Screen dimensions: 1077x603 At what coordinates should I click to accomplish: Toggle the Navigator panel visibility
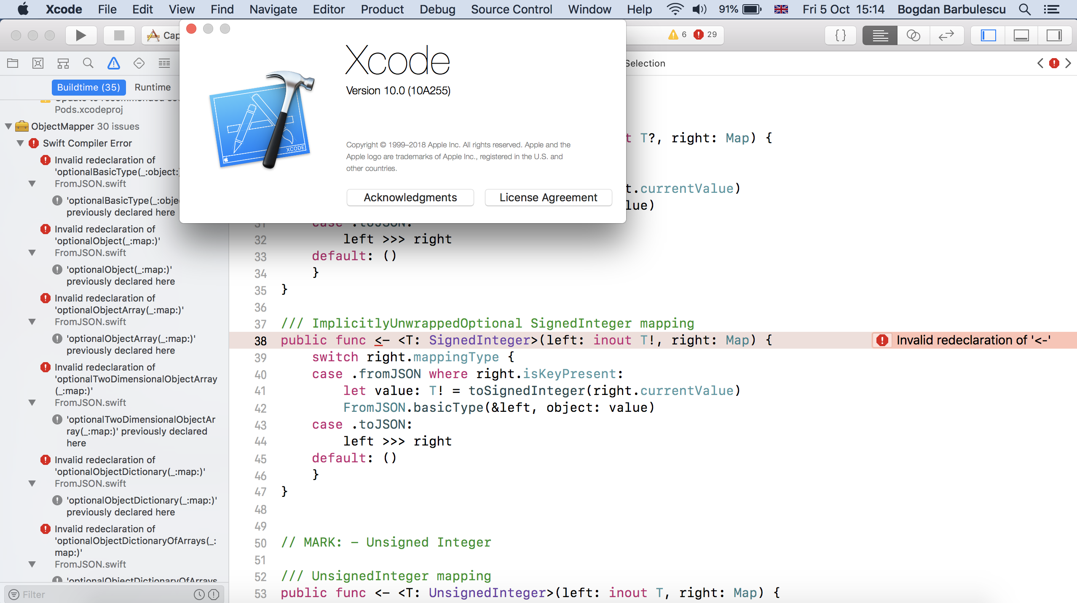coord(988,35)
